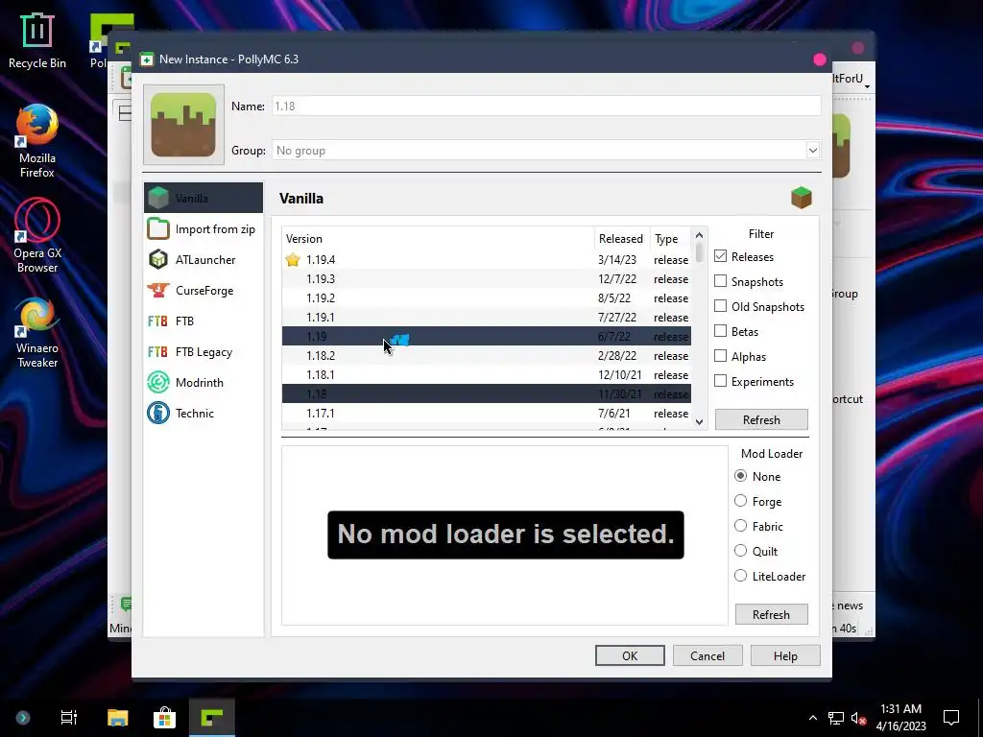Click the Vanilla cube icon beside heading

pyautogui.click(x=802, y=198)
